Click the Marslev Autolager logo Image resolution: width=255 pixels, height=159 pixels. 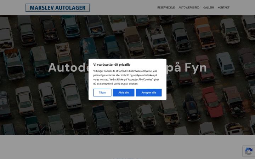coord(57,8)
